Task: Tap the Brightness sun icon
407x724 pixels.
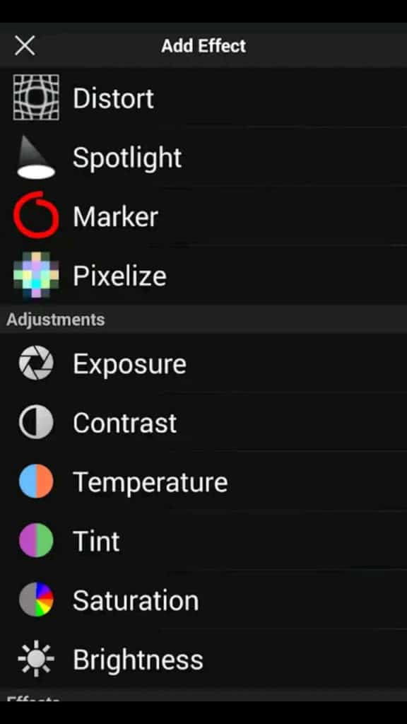Action: pos(36,658)
